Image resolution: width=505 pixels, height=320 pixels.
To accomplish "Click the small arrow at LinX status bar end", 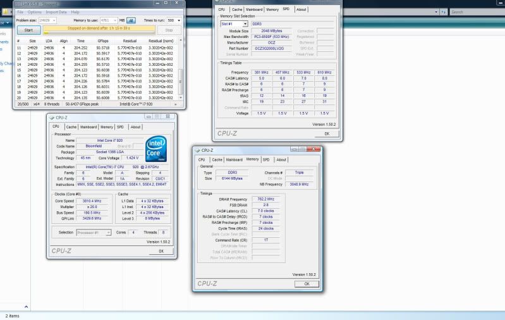I will [176, 104].
